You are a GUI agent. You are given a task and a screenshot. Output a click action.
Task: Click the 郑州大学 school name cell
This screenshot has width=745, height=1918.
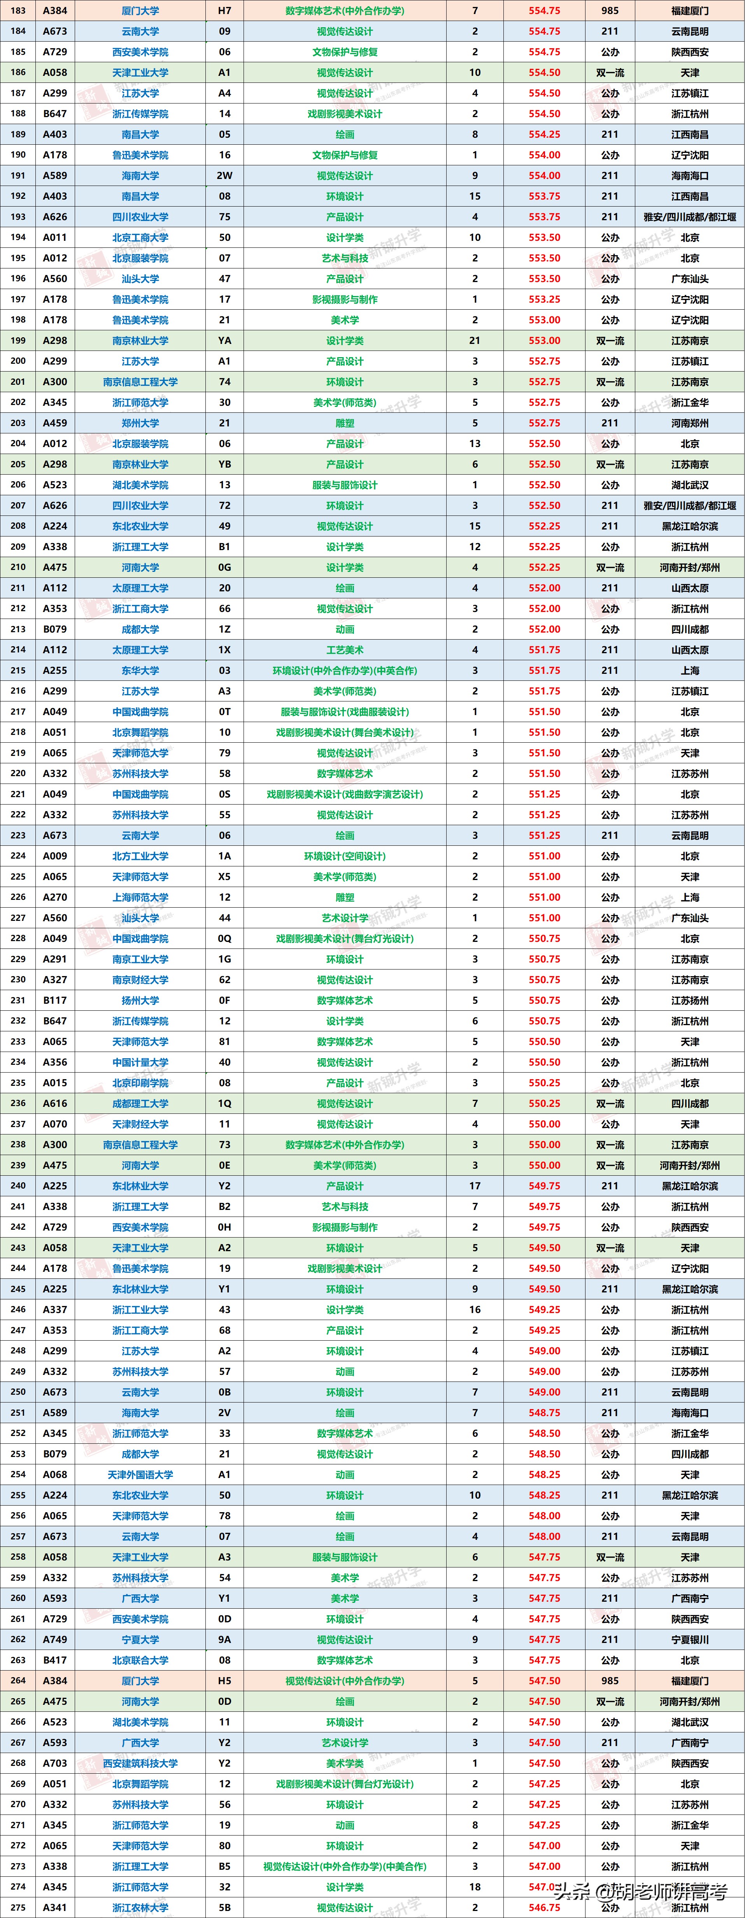coord(140,423)
